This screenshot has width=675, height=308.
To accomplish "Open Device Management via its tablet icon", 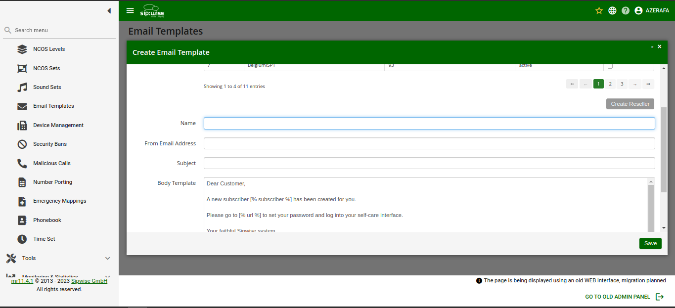I will (22, 125).
